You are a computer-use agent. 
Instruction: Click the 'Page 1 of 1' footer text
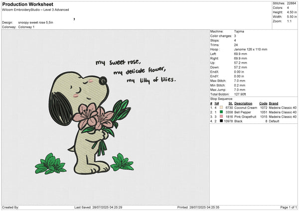(x=289, y=207)
